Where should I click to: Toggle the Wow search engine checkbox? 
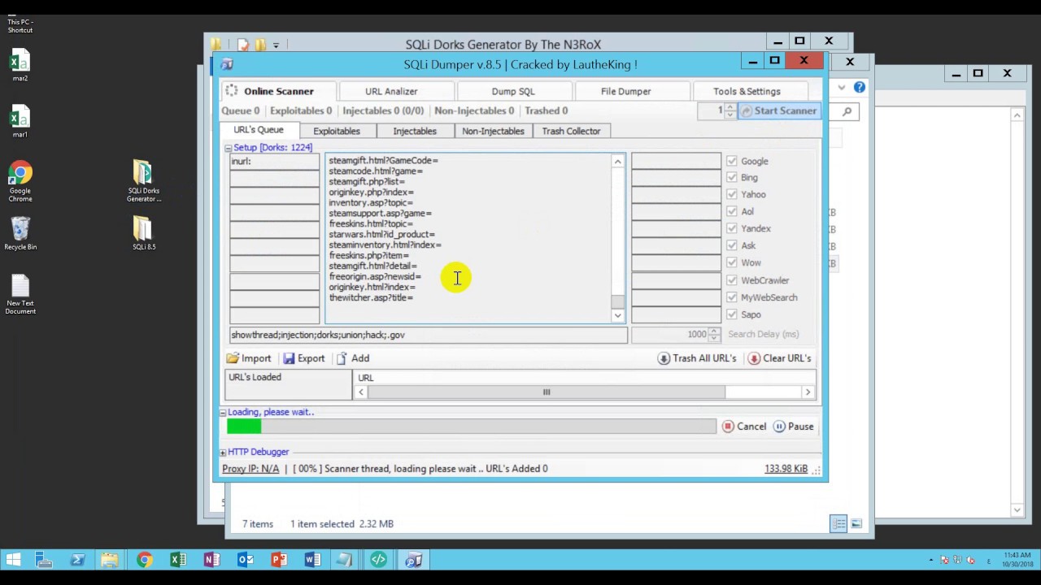click(x=732, y=262)
